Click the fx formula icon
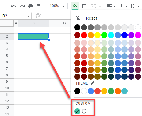Viewport: 142px width, 116px height. pos(38,16)
